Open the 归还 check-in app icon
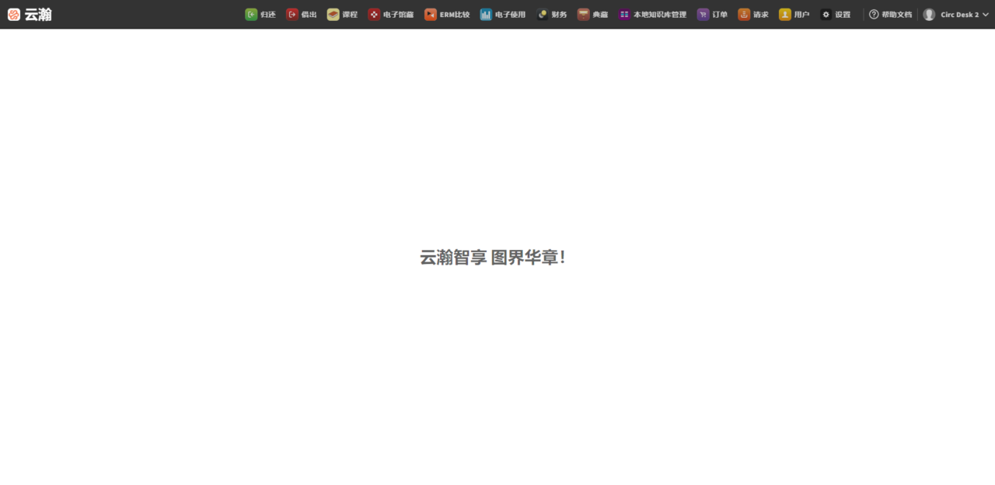This screenshot has height=485, width=995. pos(251,14)
